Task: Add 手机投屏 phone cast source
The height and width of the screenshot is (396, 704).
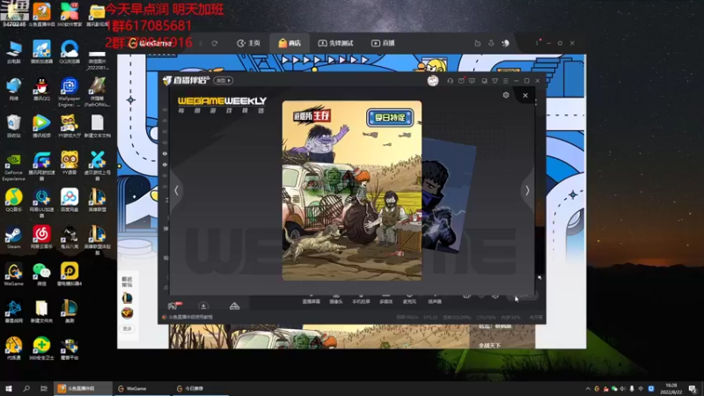Action: tap(361, 299)
